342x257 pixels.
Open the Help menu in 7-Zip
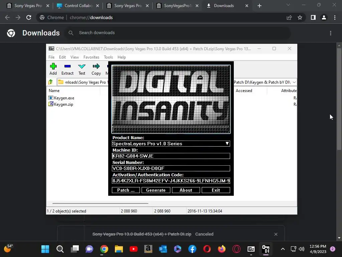tap(122, 57)
